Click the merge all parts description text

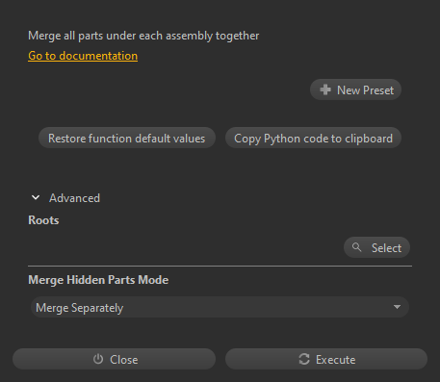[143, 36]
